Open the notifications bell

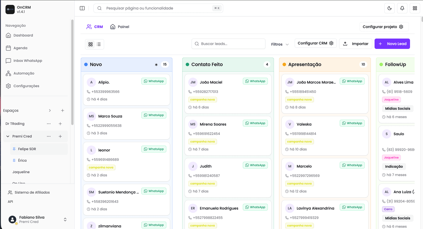coord(402,8)
